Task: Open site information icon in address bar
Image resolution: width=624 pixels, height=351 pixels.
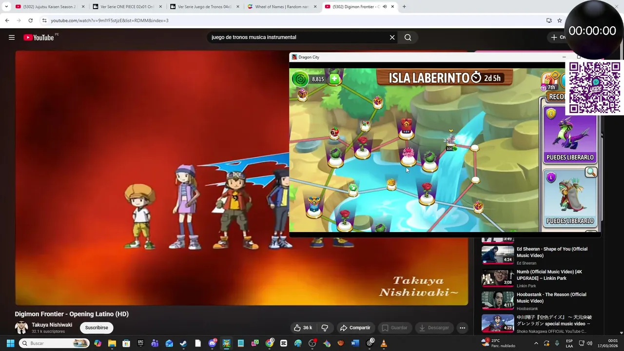Action: coord(44,20)
